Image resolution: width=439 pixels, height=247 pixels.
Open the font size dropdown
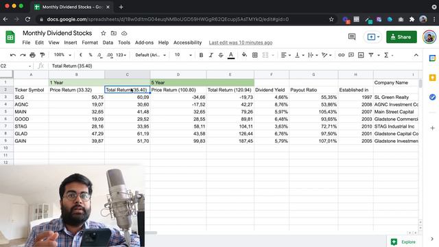point(183,55)
